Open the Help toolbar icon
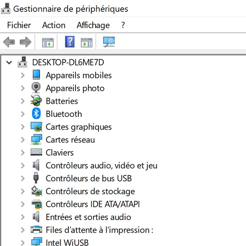 point(70,42)
